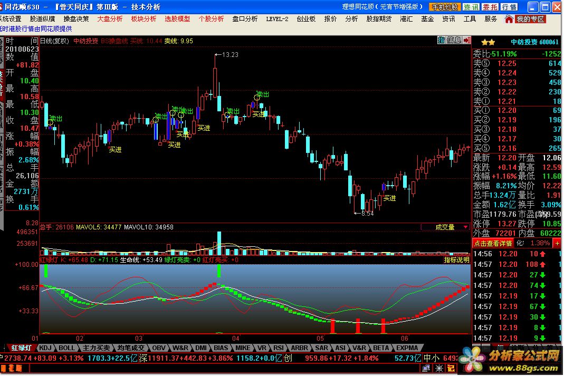Click the 买① 12.20 order row
The height and width of the screenshot is (376, 564).
(517, 110)
